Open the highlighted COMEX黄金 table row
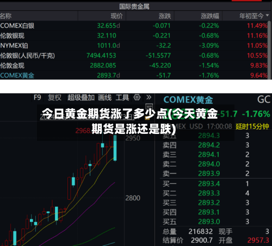This screenshot has height=246, width=272. click(x=134, y=75)
